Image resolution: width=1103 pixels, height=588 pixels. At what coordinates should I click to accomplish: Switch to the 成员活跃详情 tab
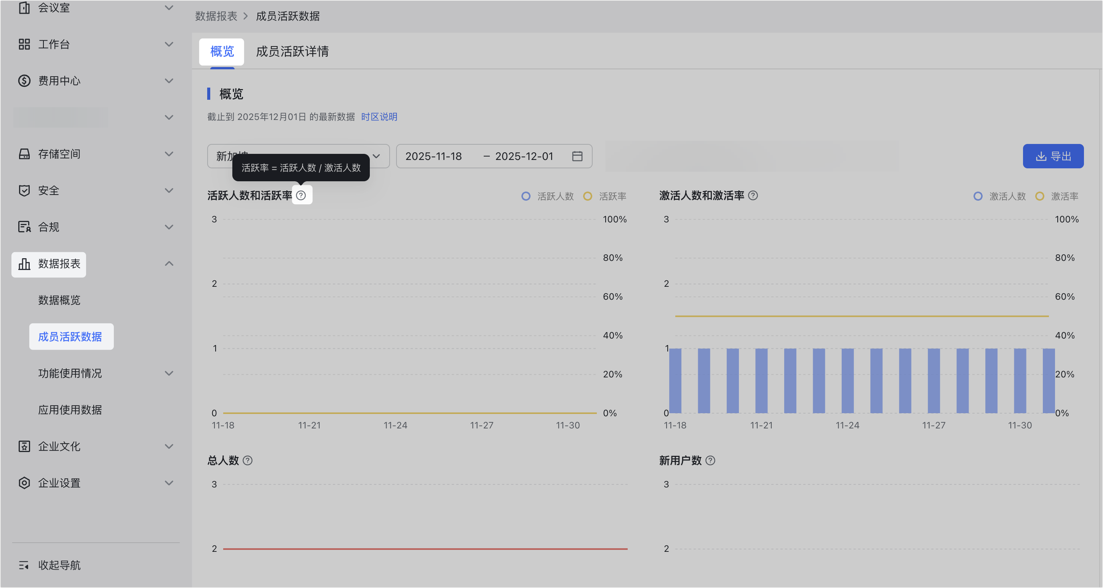point(293,52)
